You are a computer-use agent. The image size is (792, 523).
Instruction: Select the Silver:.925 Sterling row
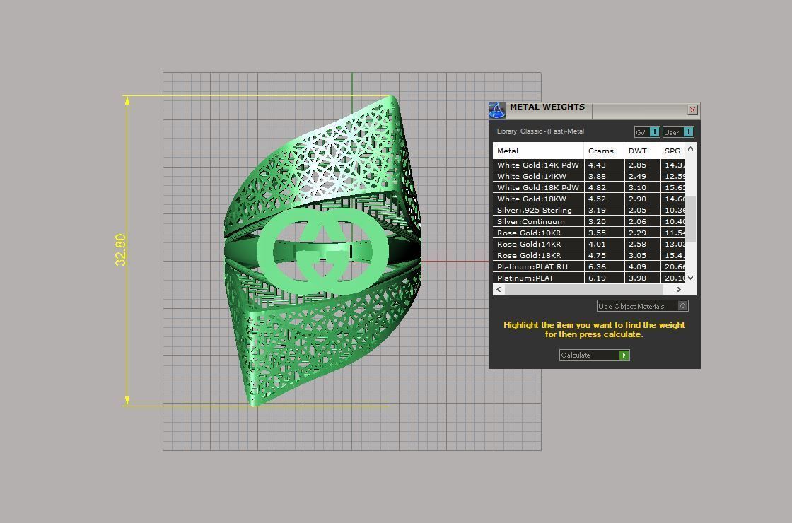(x=588, y=210)
